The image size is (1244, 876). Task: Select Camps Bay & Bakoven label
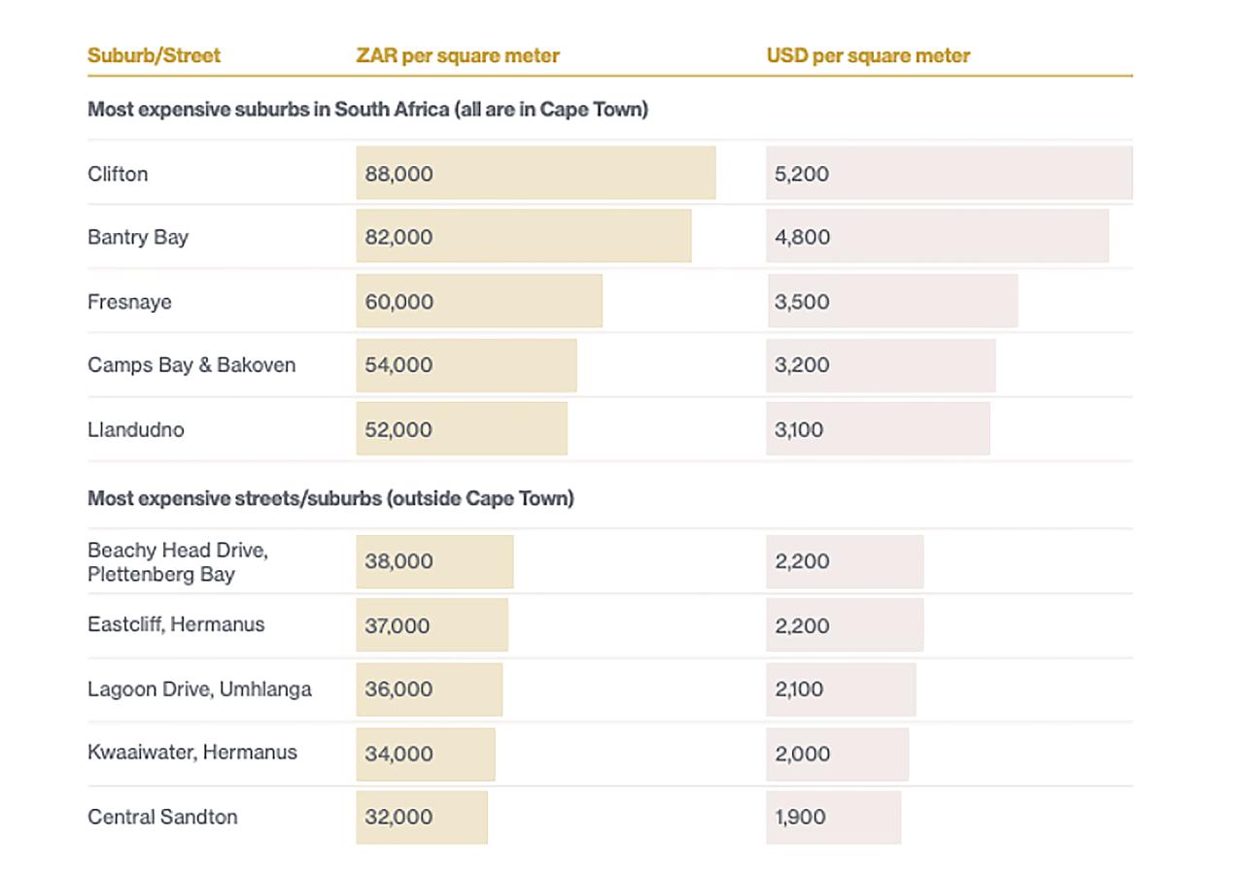coord(191,365)
